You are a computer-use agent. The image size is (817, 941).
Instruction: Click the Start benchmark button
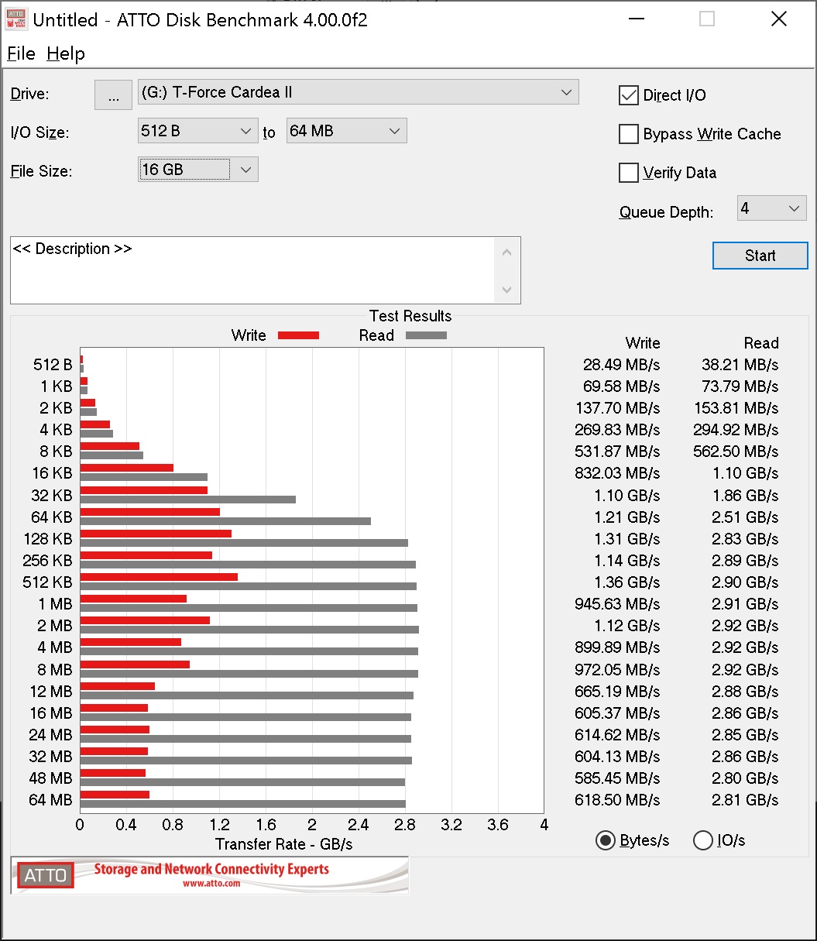(760, 256)
